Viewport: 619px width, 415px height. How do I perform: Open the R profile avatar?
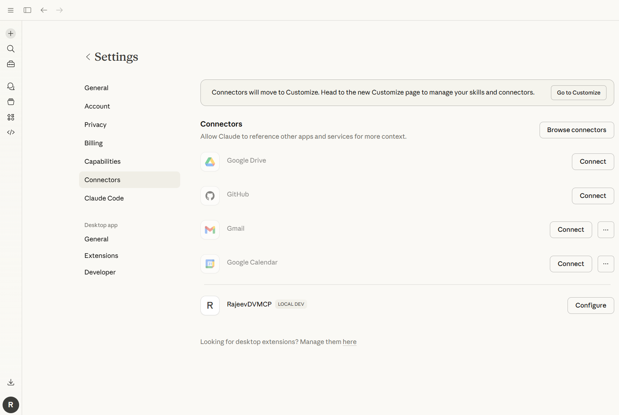(11, 405)
